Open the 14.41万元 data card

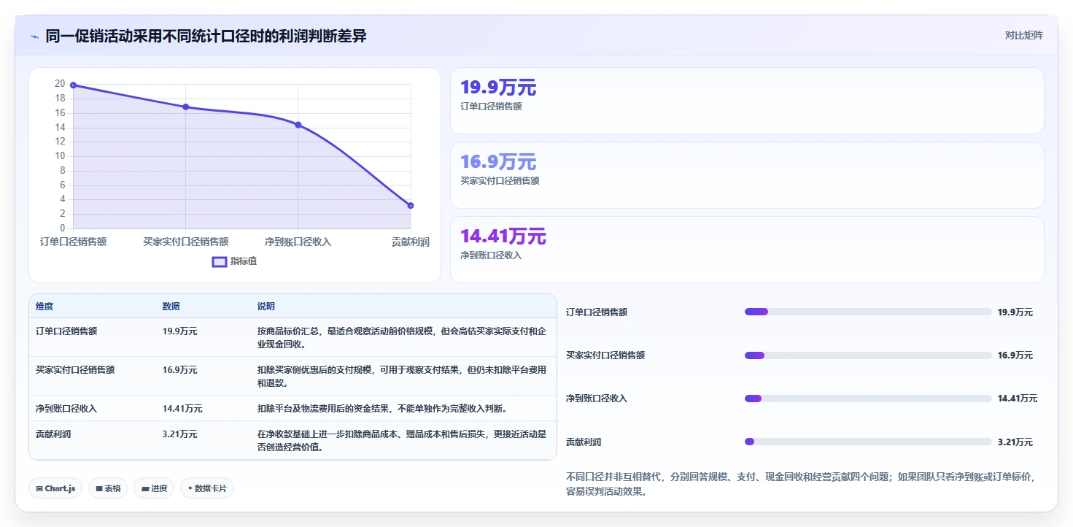pos(747,249)
